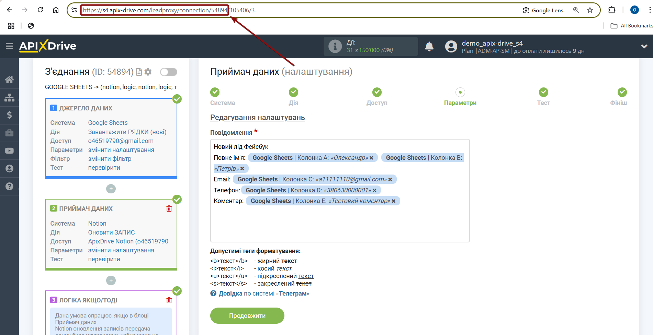Reload the current page
Image resolution: width=653 pixels, height=335 pixels.
click(40, 10)
